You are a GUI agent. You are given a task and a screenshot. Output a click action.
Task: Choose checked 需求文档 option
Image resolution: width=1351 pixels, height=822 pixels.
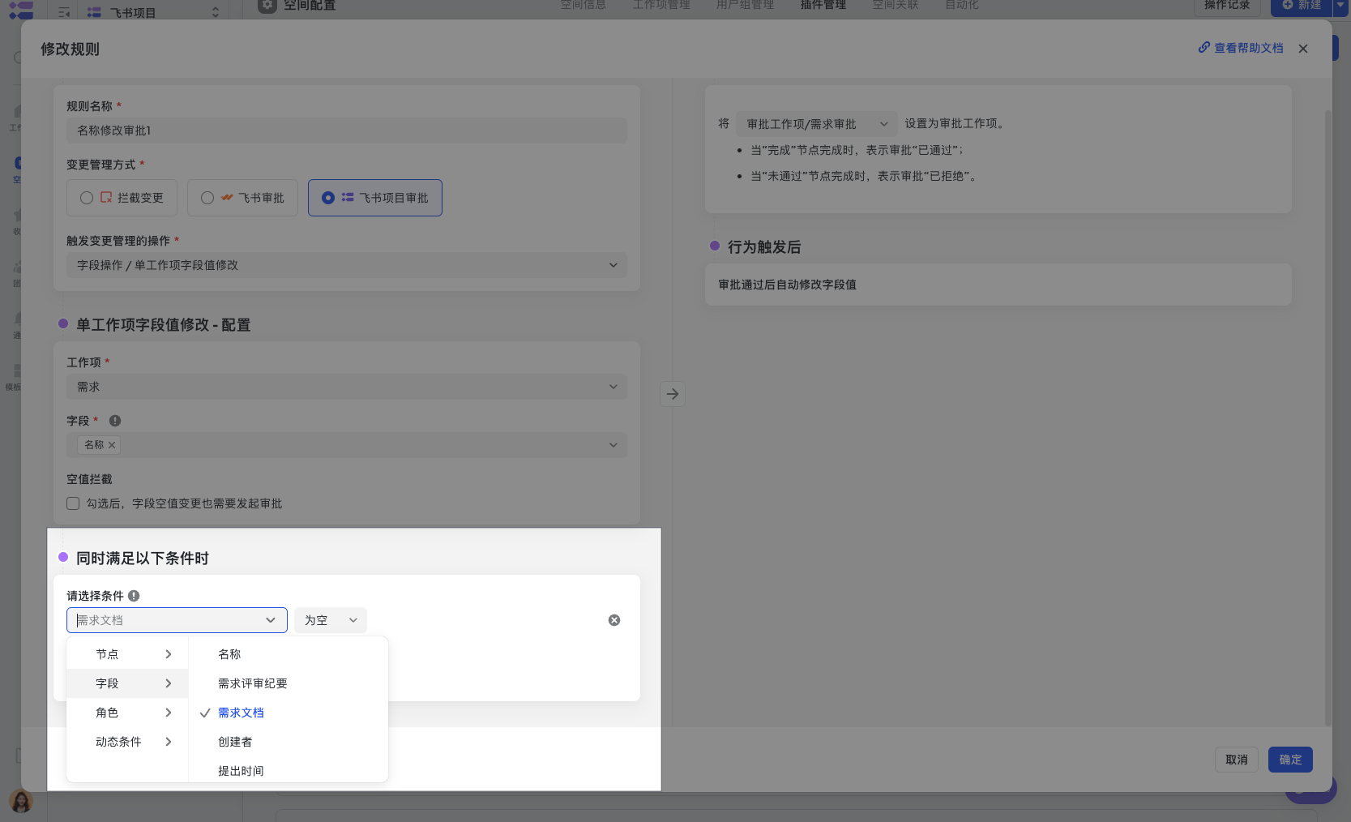pyautogui.click(x=289, y=713)
